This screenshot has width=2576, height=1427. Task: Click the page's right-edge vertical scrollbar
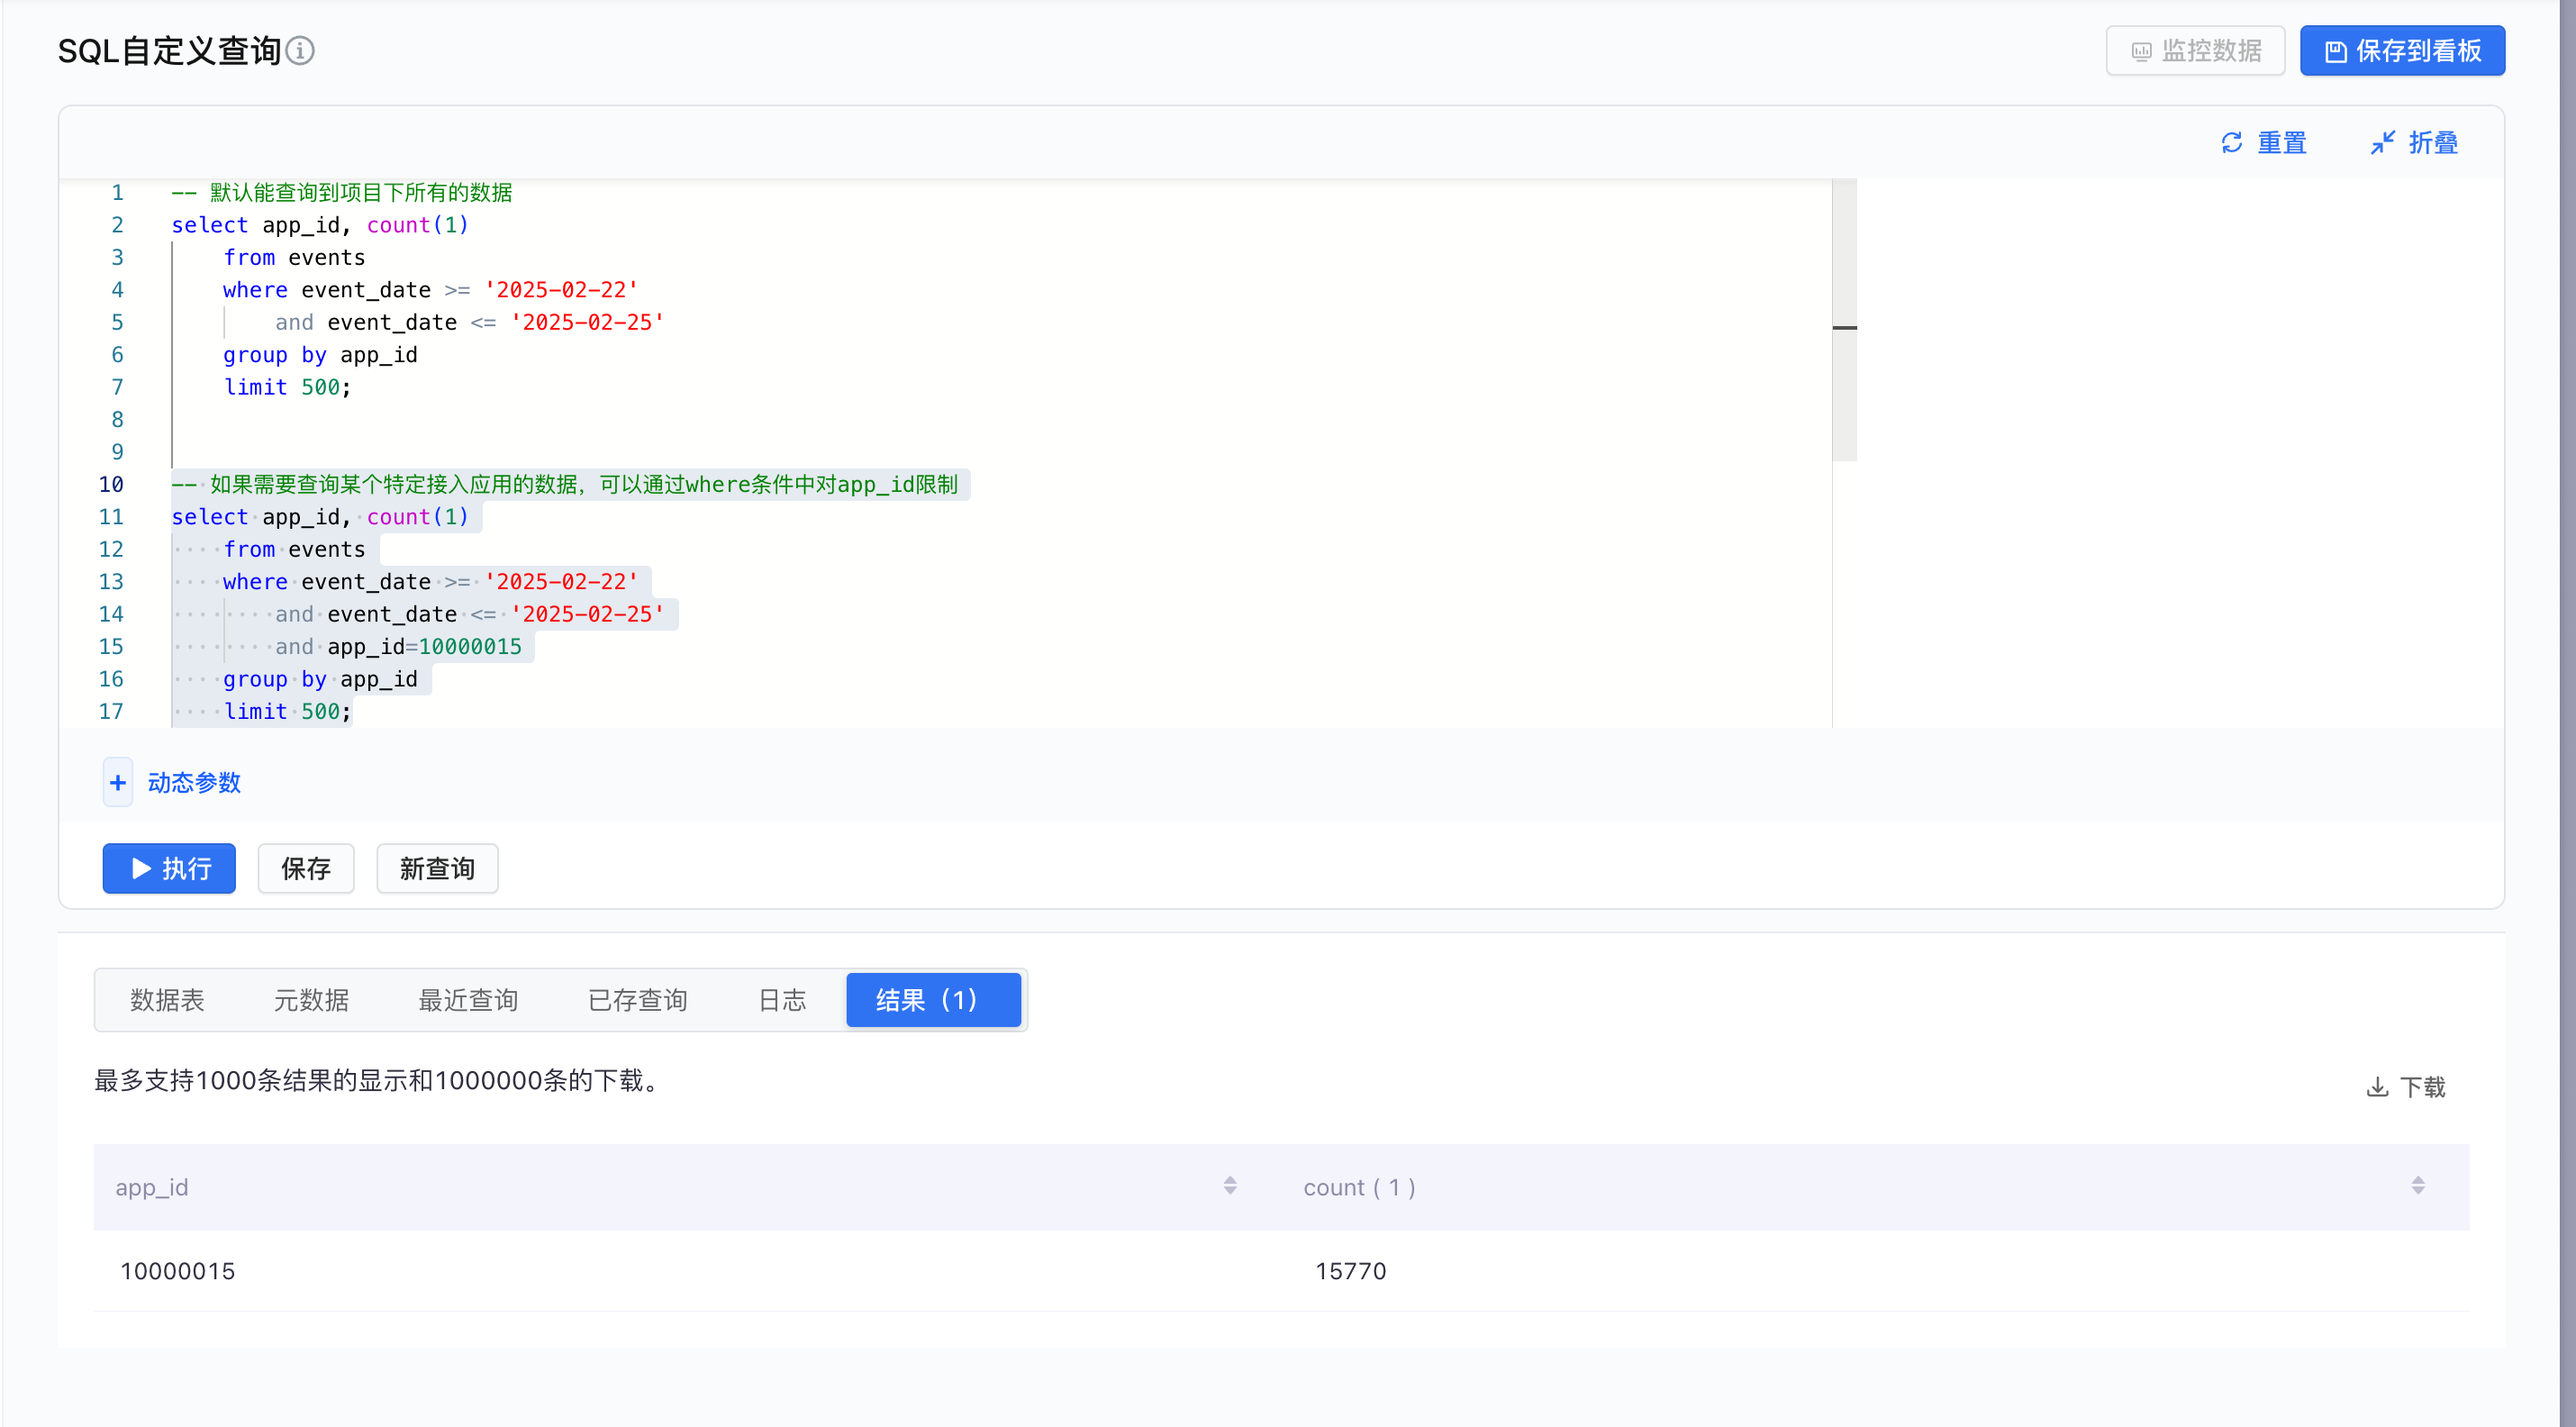coord(2567,713)
